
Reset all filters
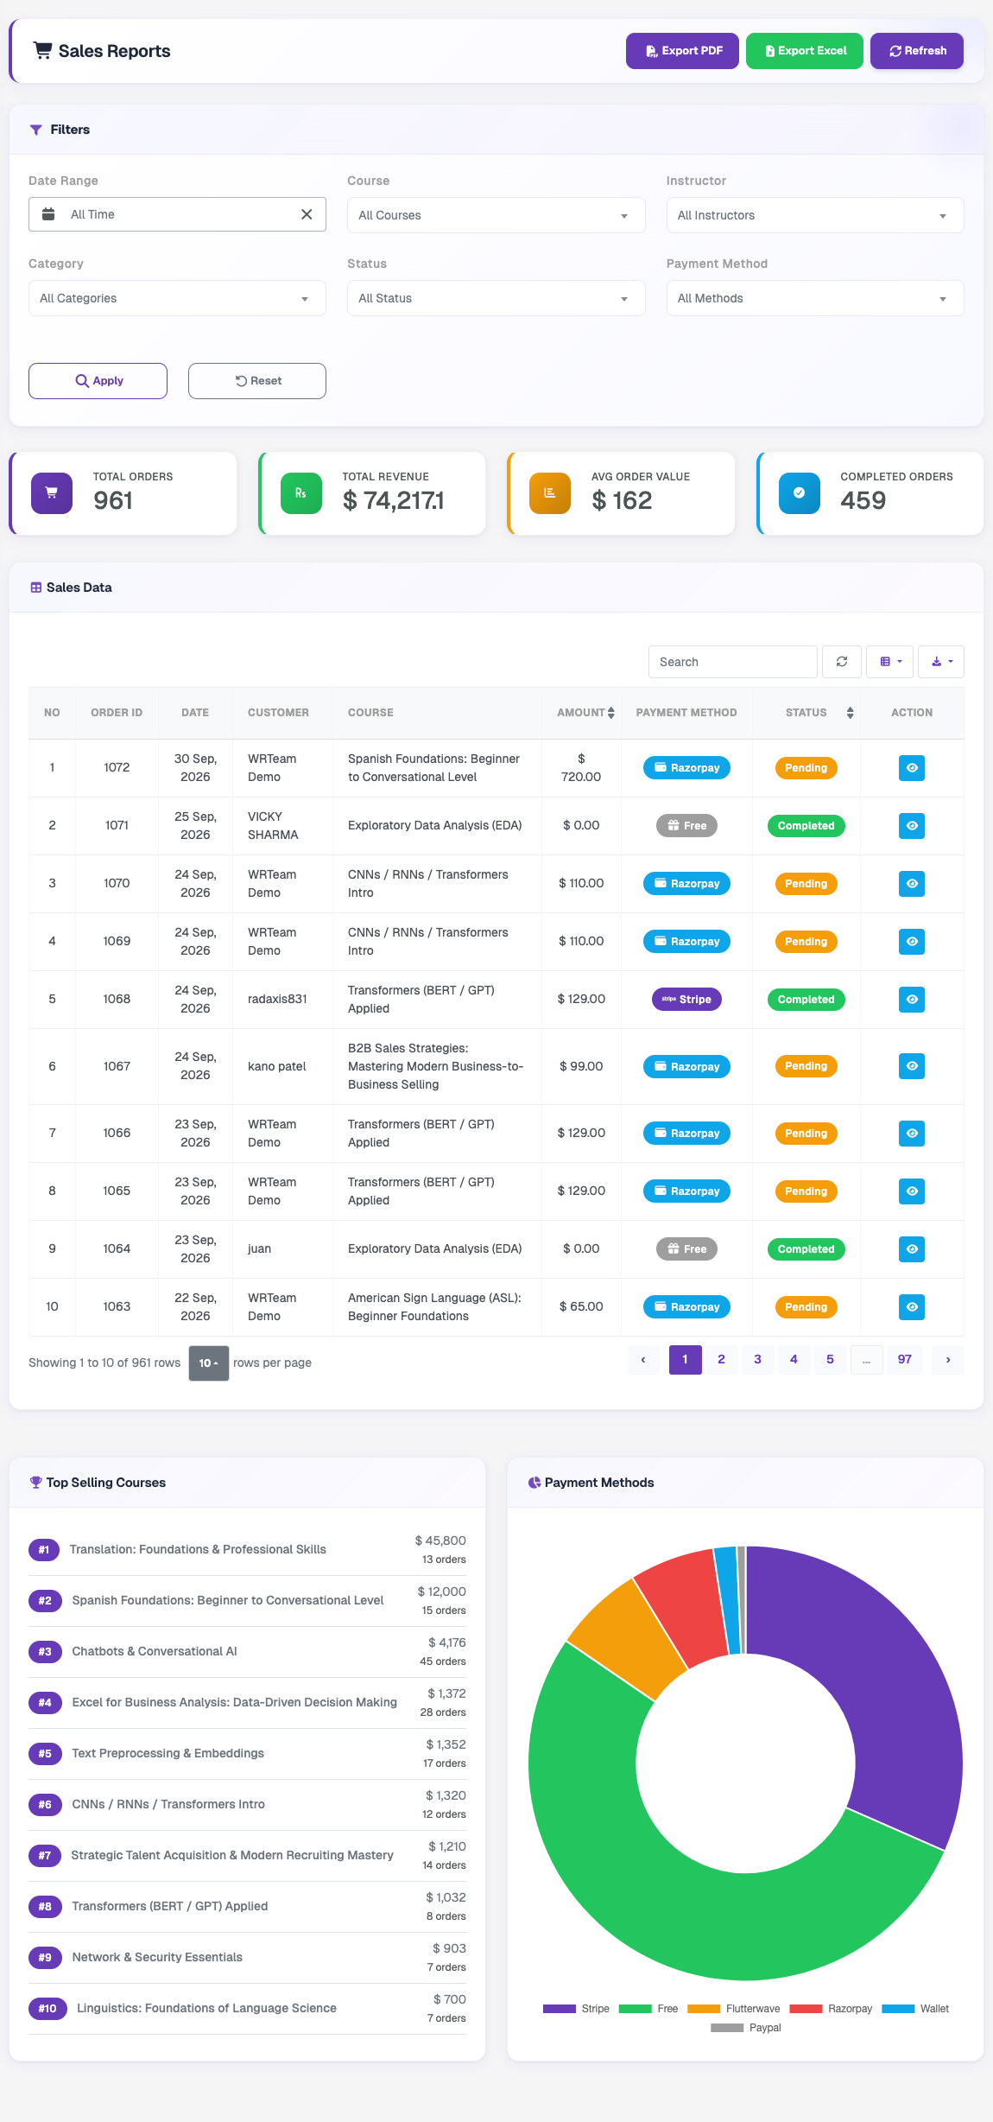pyautogui.click(x=257, y=381)
